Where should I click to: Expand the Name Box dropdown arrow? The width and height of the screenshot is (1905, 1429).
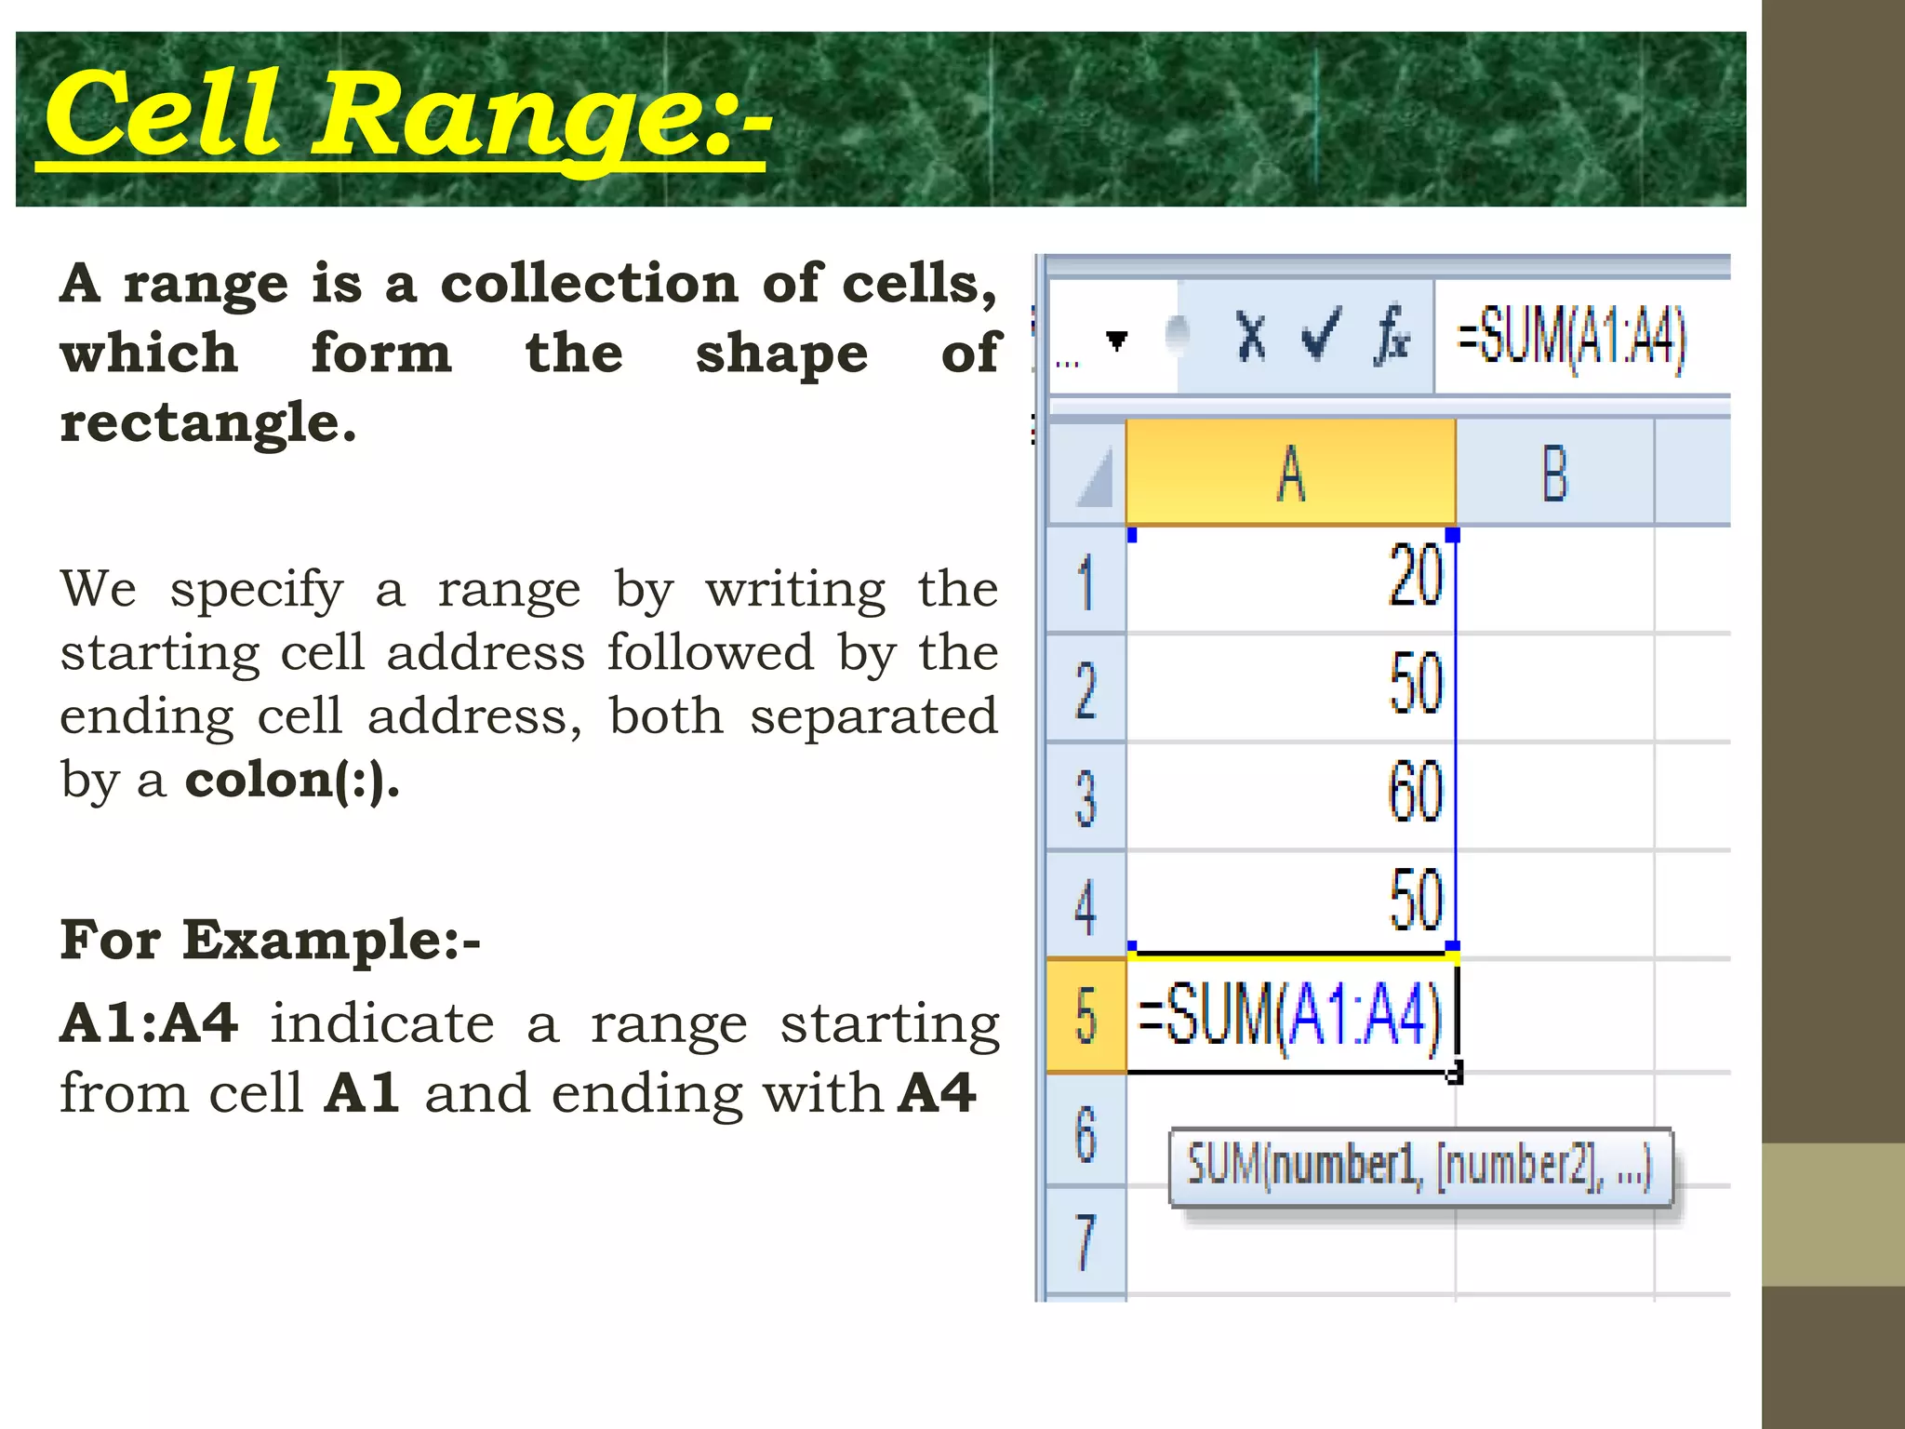click(x=1116, y=341)
